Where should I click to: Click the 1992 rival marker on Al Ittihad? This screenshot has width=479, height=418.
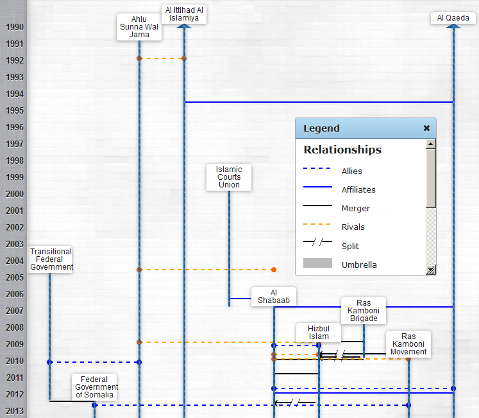pos(184,58)
